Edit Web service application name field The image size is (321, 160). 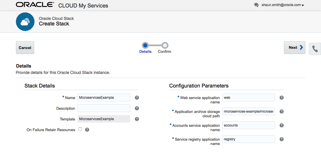point(249,97)
